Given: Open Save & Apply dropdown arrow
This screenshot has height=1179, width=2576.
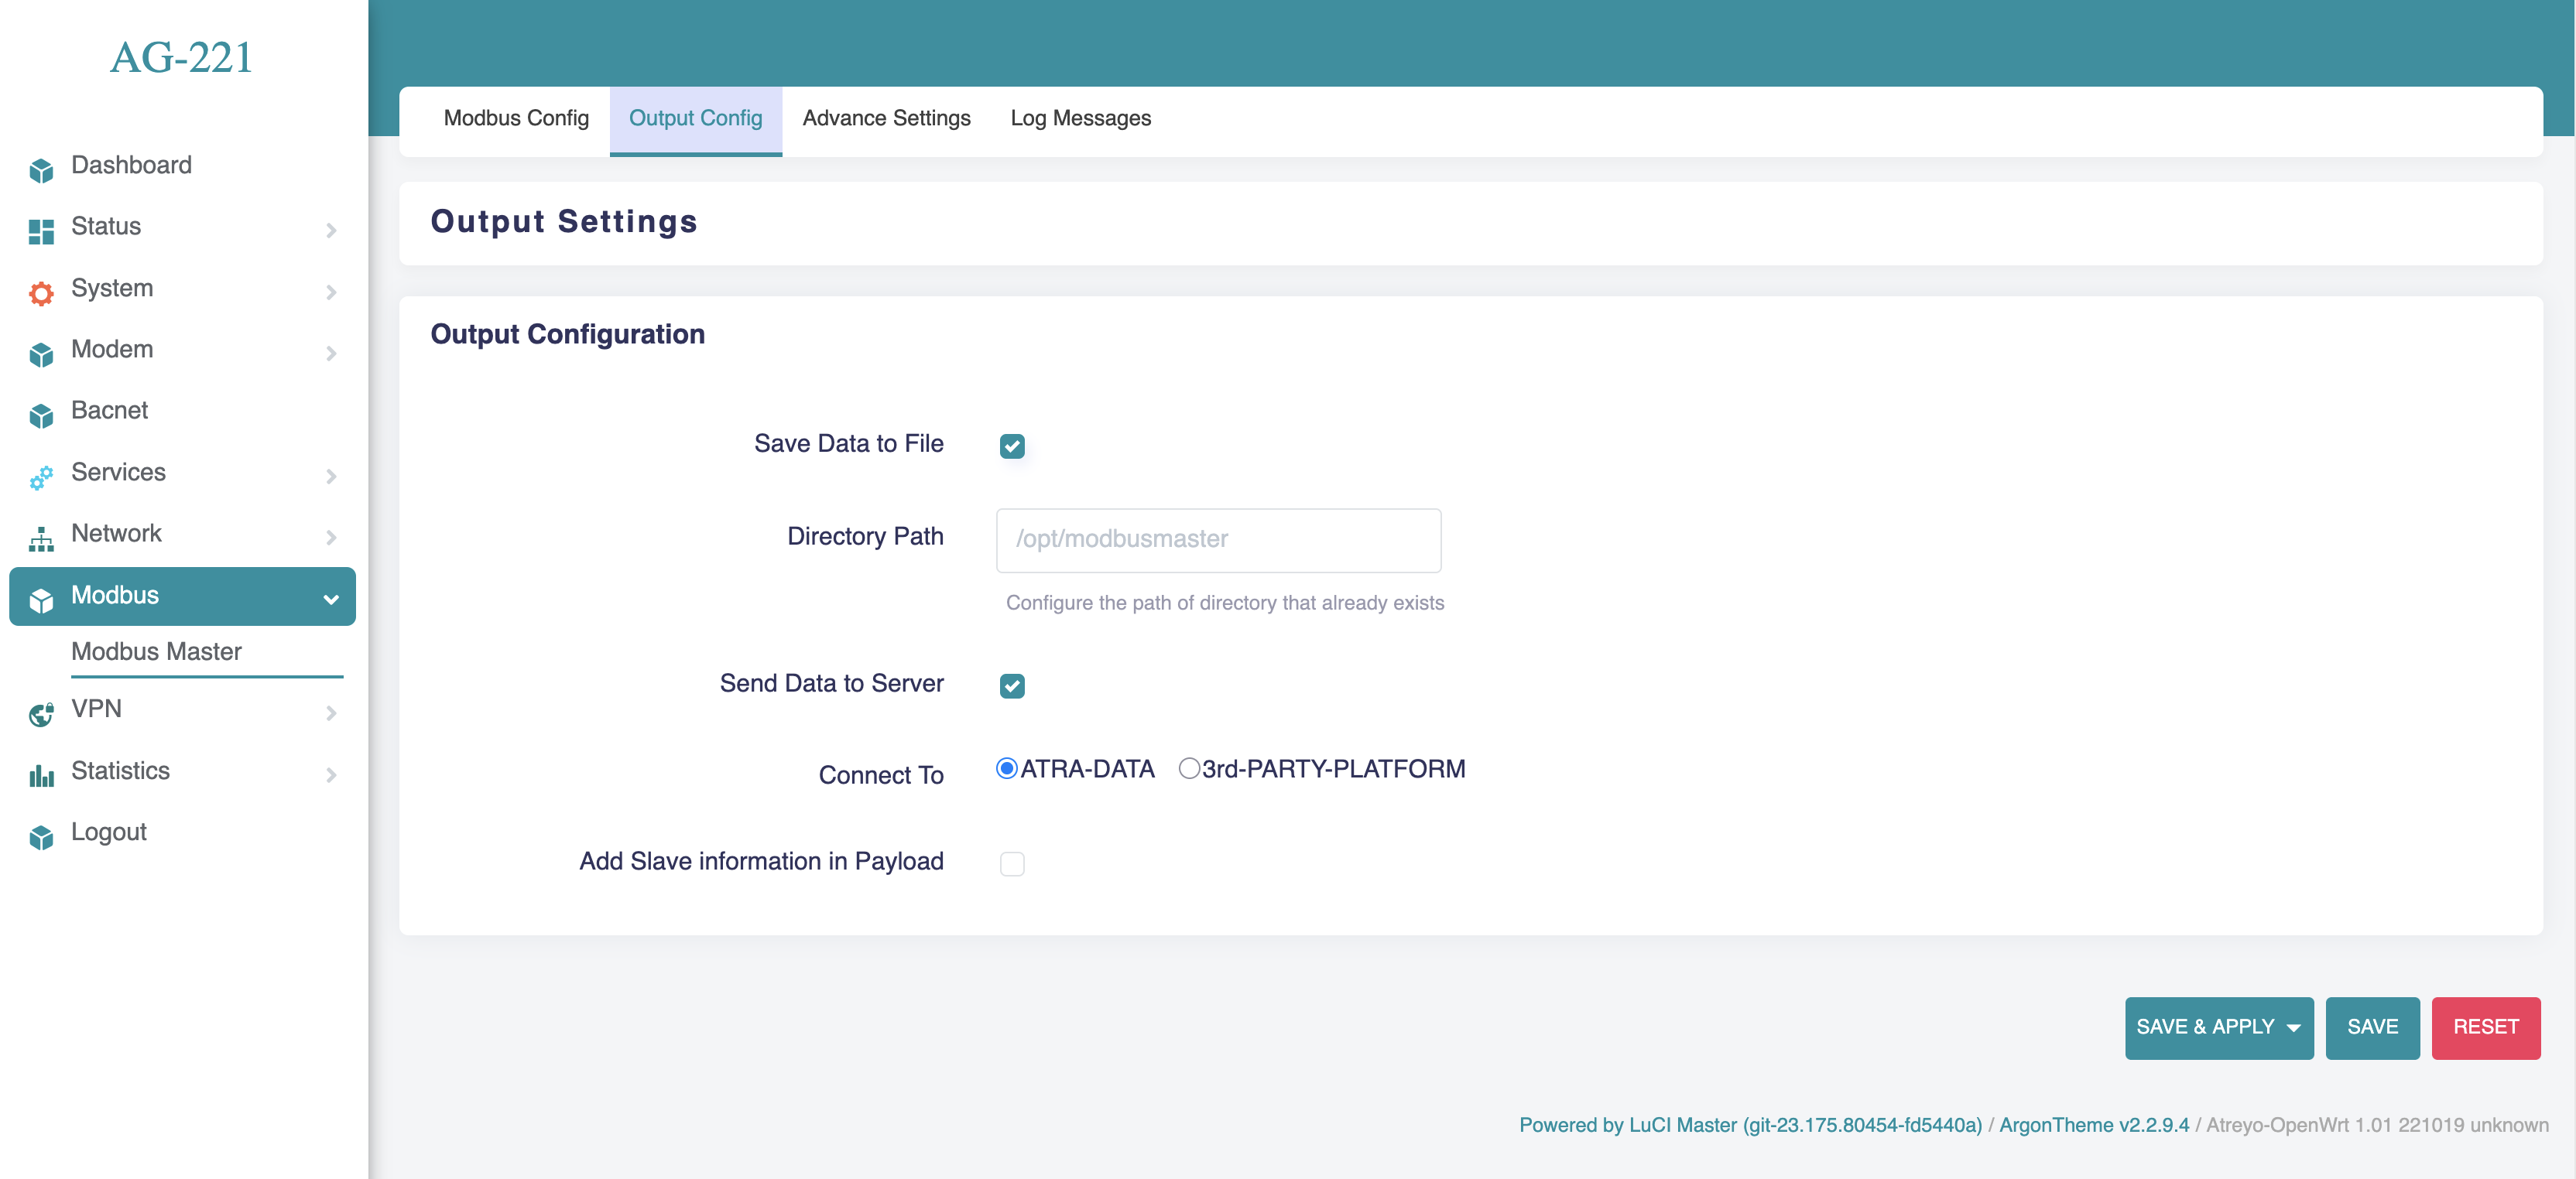Looking at the screenshot, I should click(2294, 1028).
